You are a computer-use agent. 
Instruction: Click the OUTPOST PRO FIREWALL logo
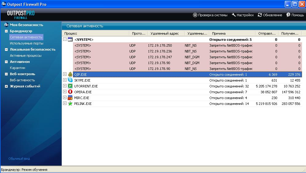[21, 15]
